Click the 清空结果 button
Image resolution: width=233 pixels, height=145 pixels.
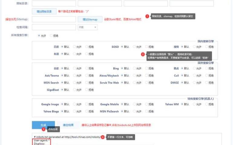(68, 125)
